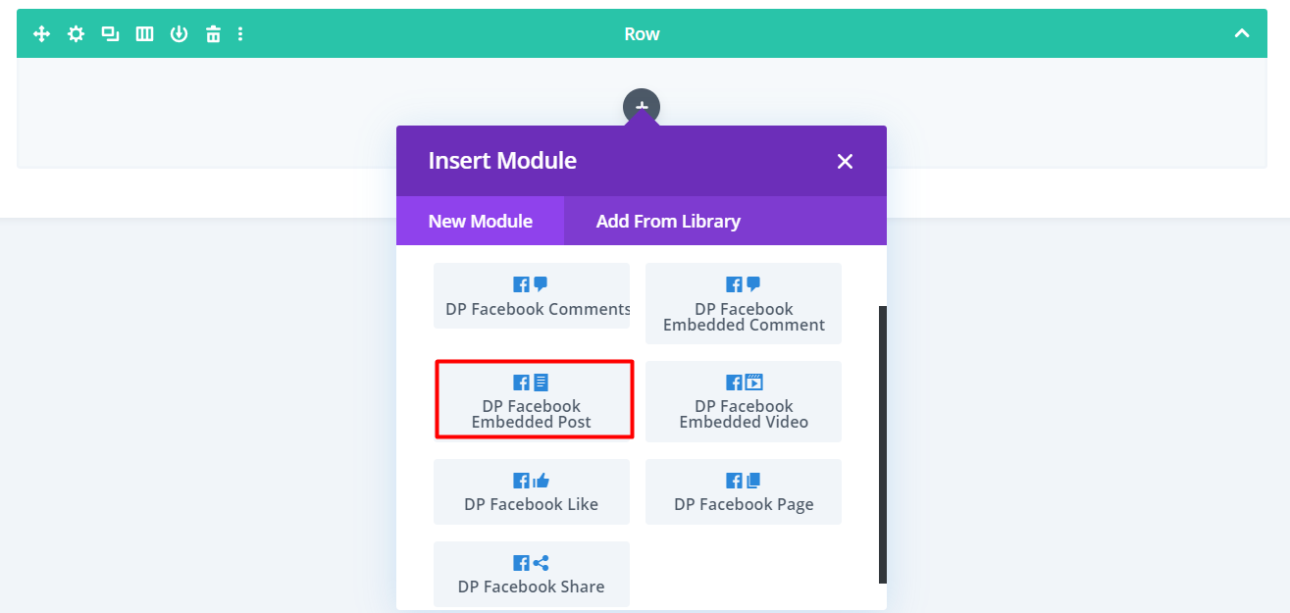Insert the DP Facebook Embedded Video module
The height and width of the screenshot is (613, 1290).
pos(743,401)
